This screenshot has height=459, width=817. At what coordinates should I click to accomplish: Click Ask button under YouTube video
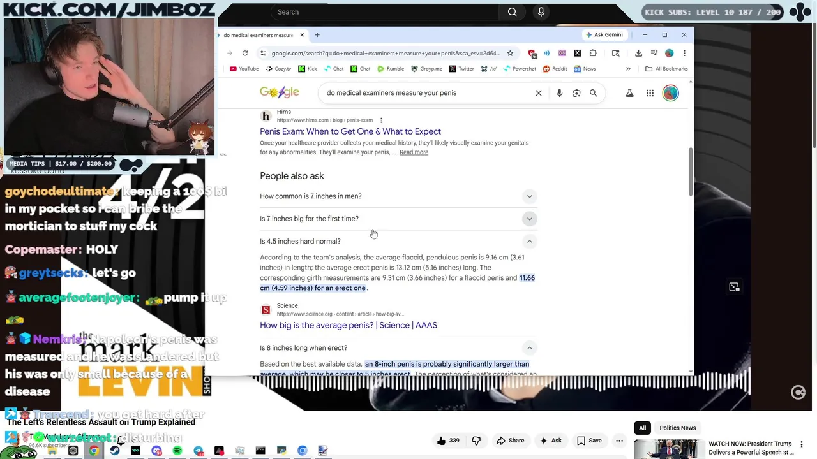[550, 441]
